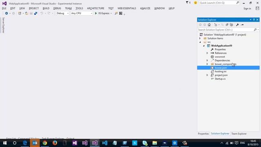Open Microsoft Edge from the taskbar
261x147 pixels.
(25, 143)
